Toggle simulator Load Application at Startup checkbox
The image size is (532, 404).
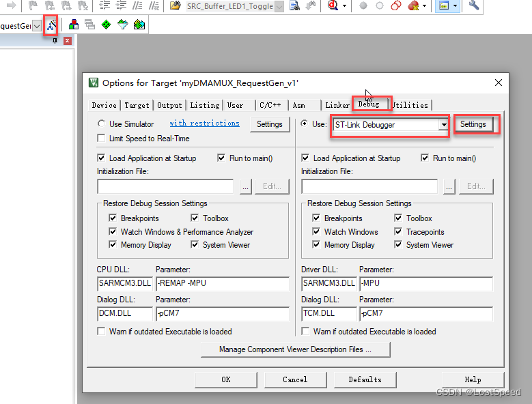pyautogui.click(x=101, y=158)
